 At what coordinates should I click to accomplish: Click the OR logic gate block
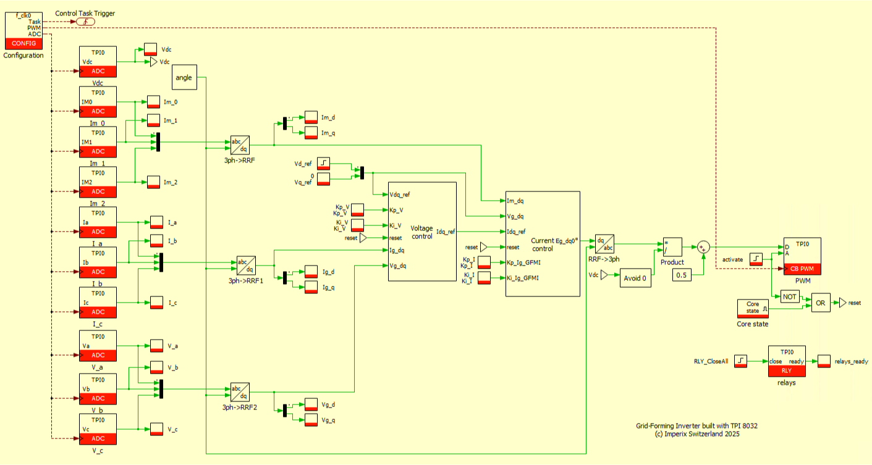821,303
